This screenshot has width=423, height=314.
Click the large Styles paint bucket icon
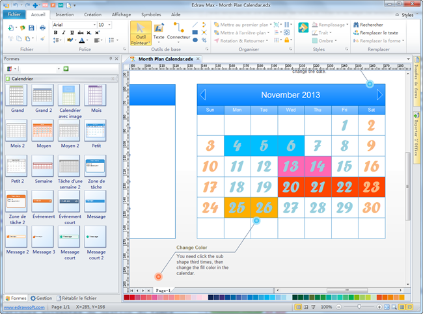pos(303,27)
